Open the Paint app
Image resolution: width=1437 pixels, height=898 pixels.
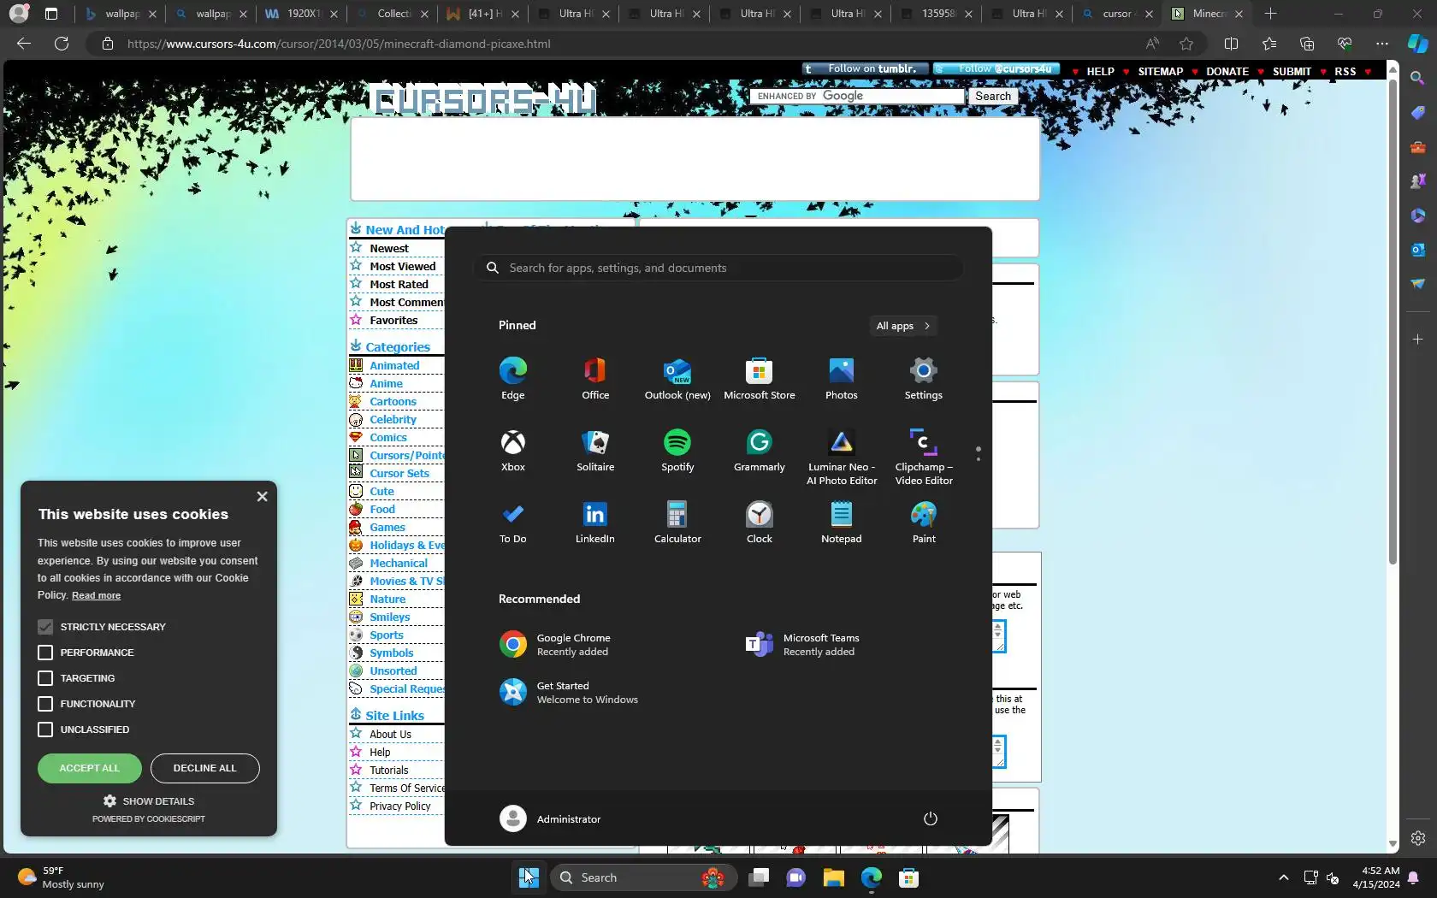tap(924, 522)
